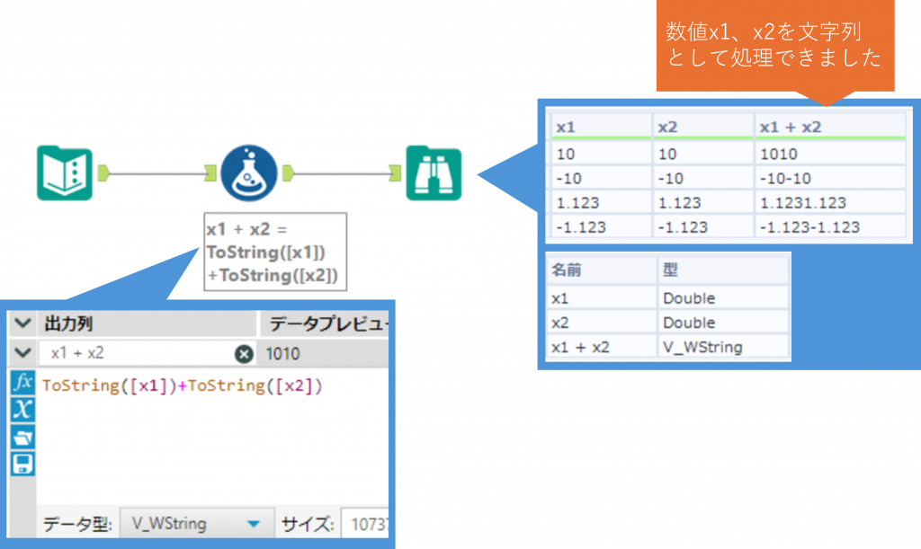Open the X columns and constants list

coord(22,410)
